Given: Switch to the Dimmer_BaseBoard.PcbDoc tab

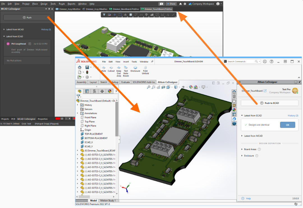Looking at the screenshot, I should coord(124,9).
